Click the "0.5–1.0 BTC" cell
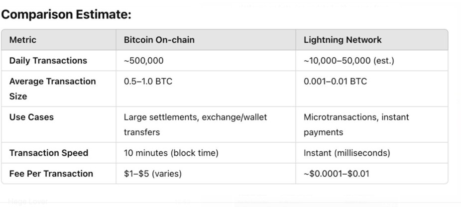Screen dimensions: 461x207 tap(148, 81)
